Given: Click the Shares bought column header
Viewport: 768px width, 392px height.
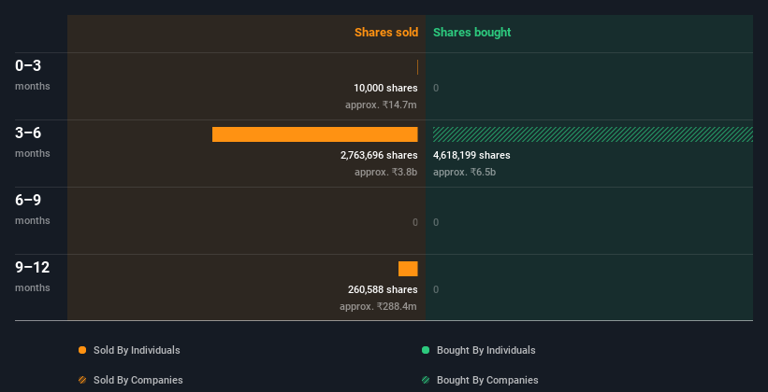Looking at the screenshot, I should (472, 33).
